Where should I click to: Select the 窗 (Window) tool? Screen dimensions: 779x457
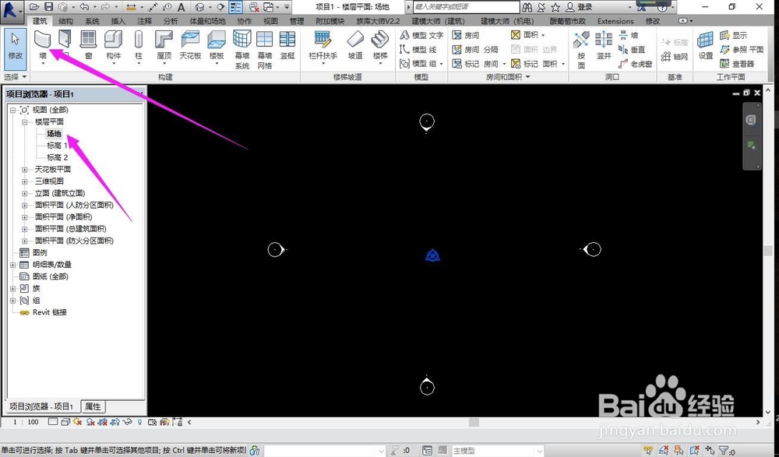coord(89,44)
